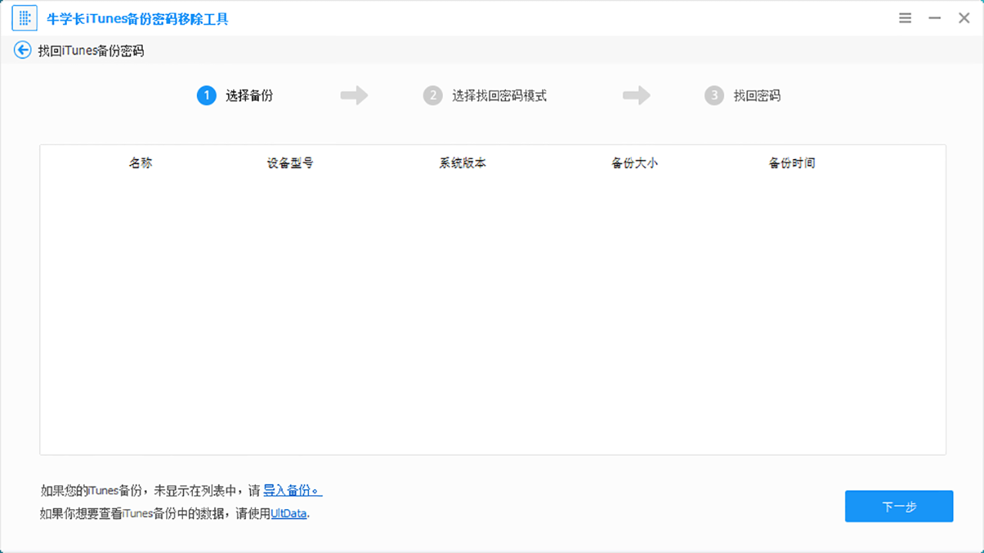Open the UltData link

click(x=288, y=514)
